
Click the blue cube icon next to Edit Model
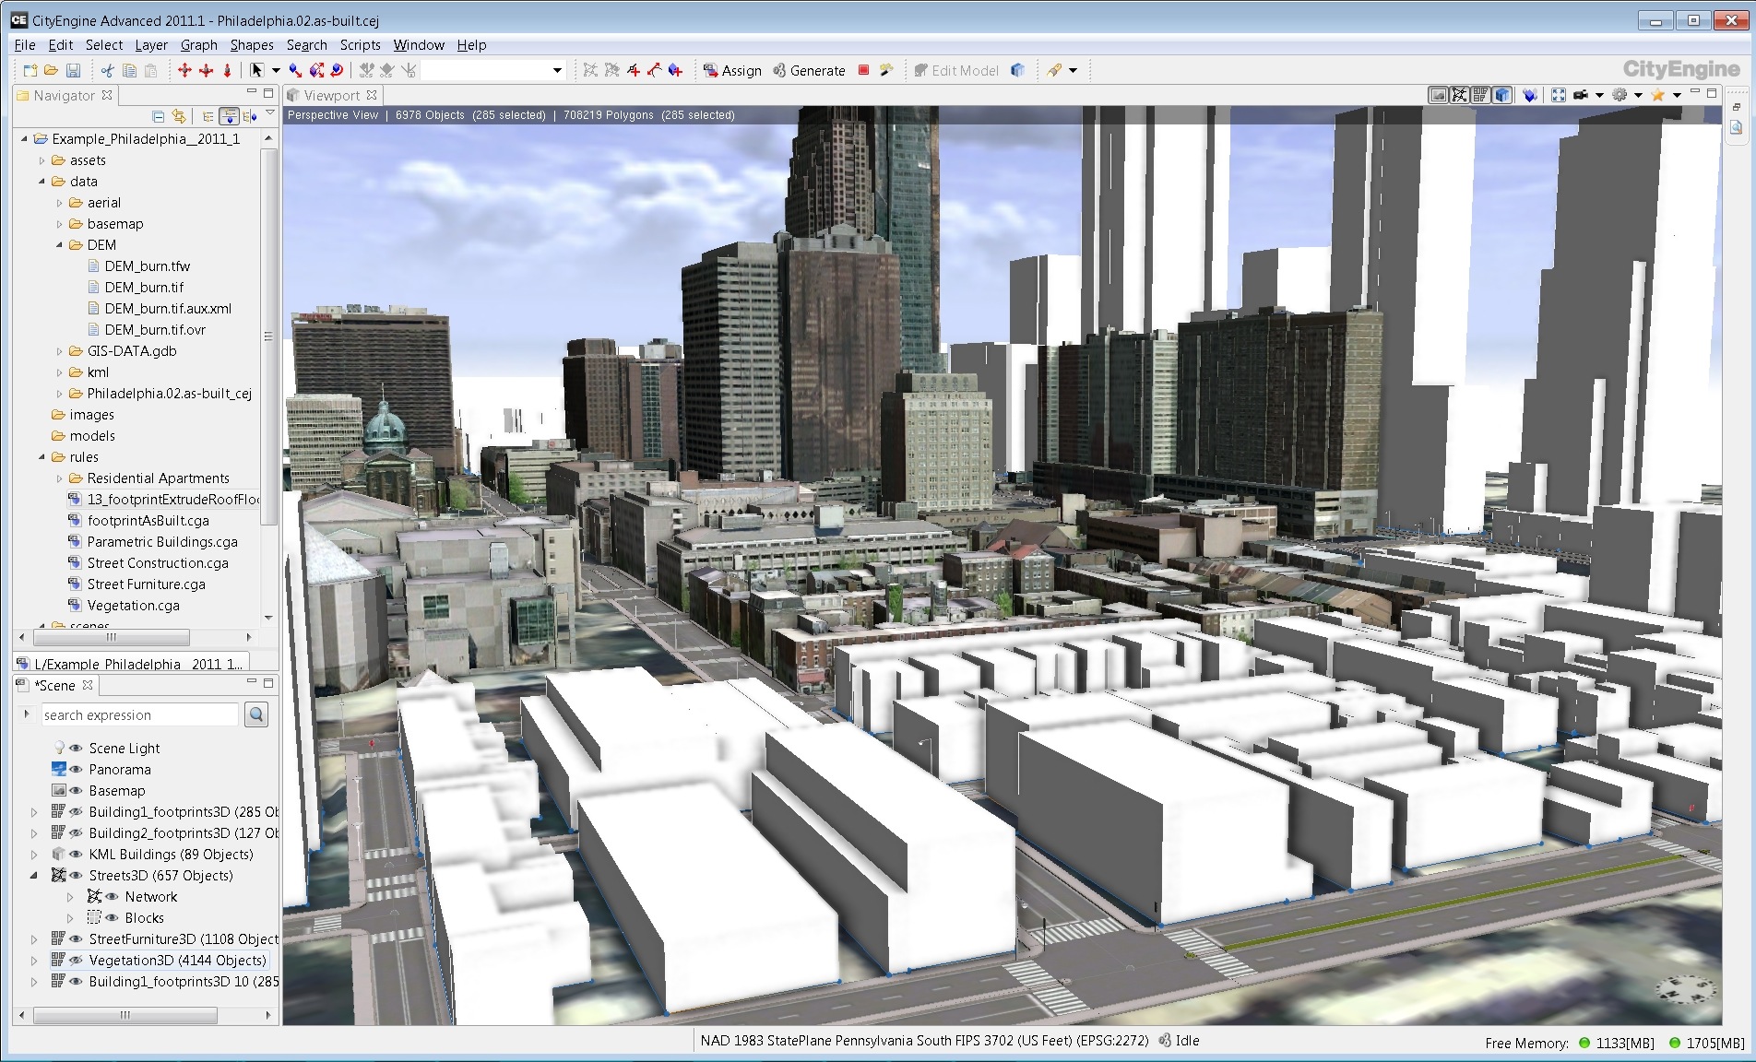coord(1017,70)
